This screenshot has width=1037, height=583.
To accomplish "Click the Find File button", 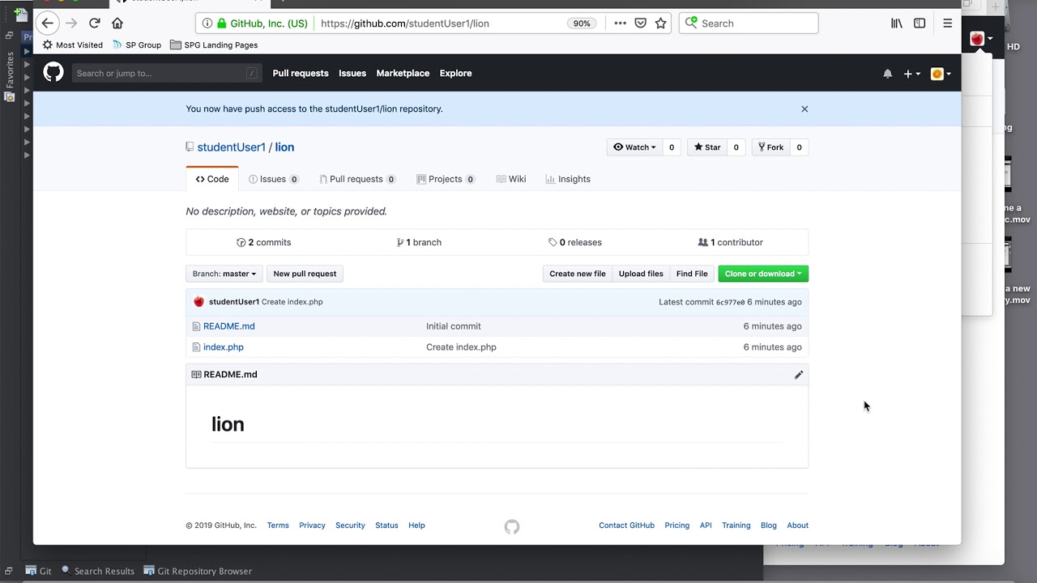I will tap(692, 274).
